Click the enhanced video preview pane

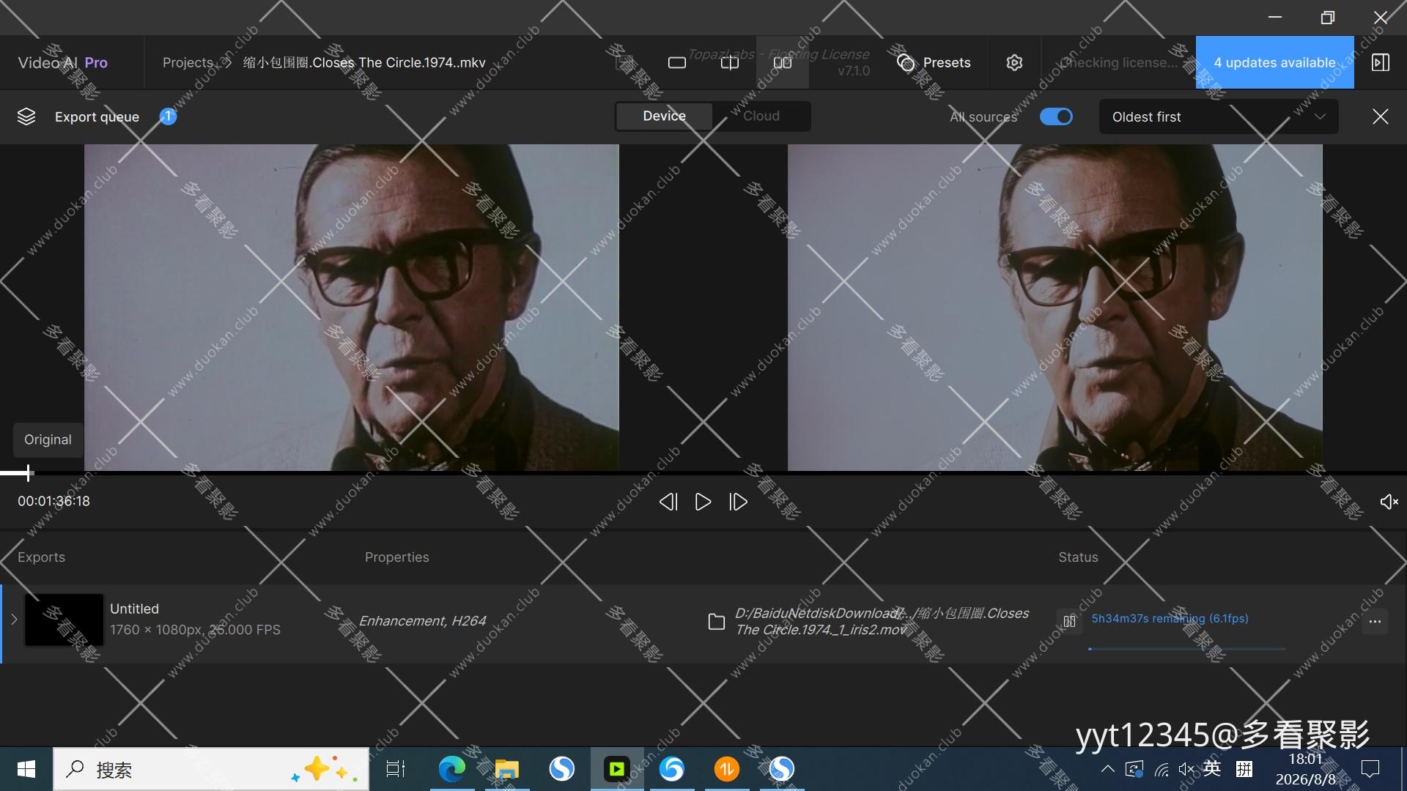tap(1055, 308)
